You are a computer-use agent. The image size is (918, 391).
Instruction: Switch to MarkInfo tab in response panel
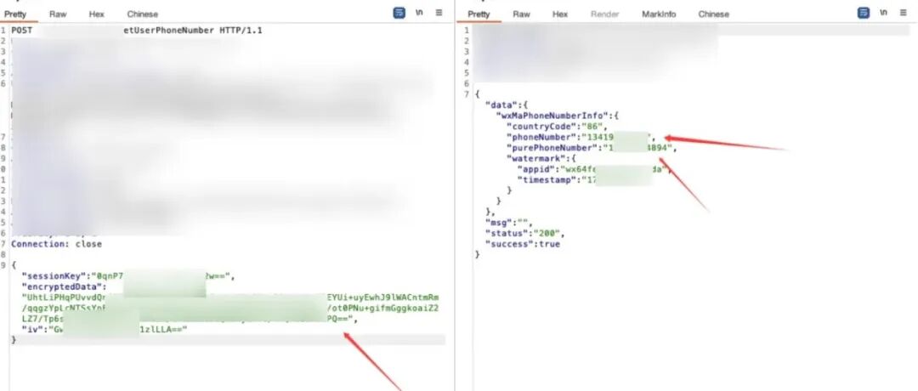659,14
